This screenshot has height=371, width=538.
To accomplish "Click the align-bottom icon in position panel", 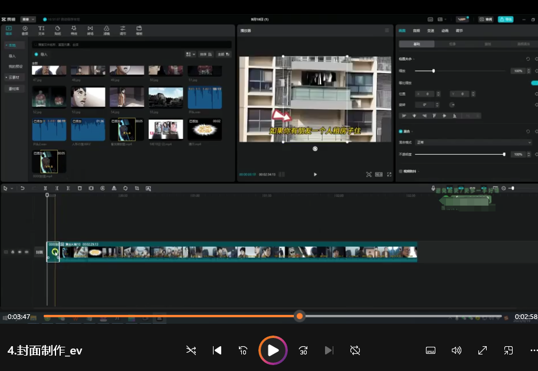I will pos(455,116).
